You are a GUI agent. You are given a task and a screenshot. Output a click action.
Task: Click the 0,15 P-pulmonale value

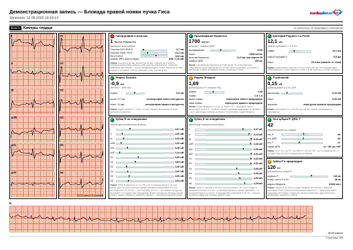pos(272,83)
